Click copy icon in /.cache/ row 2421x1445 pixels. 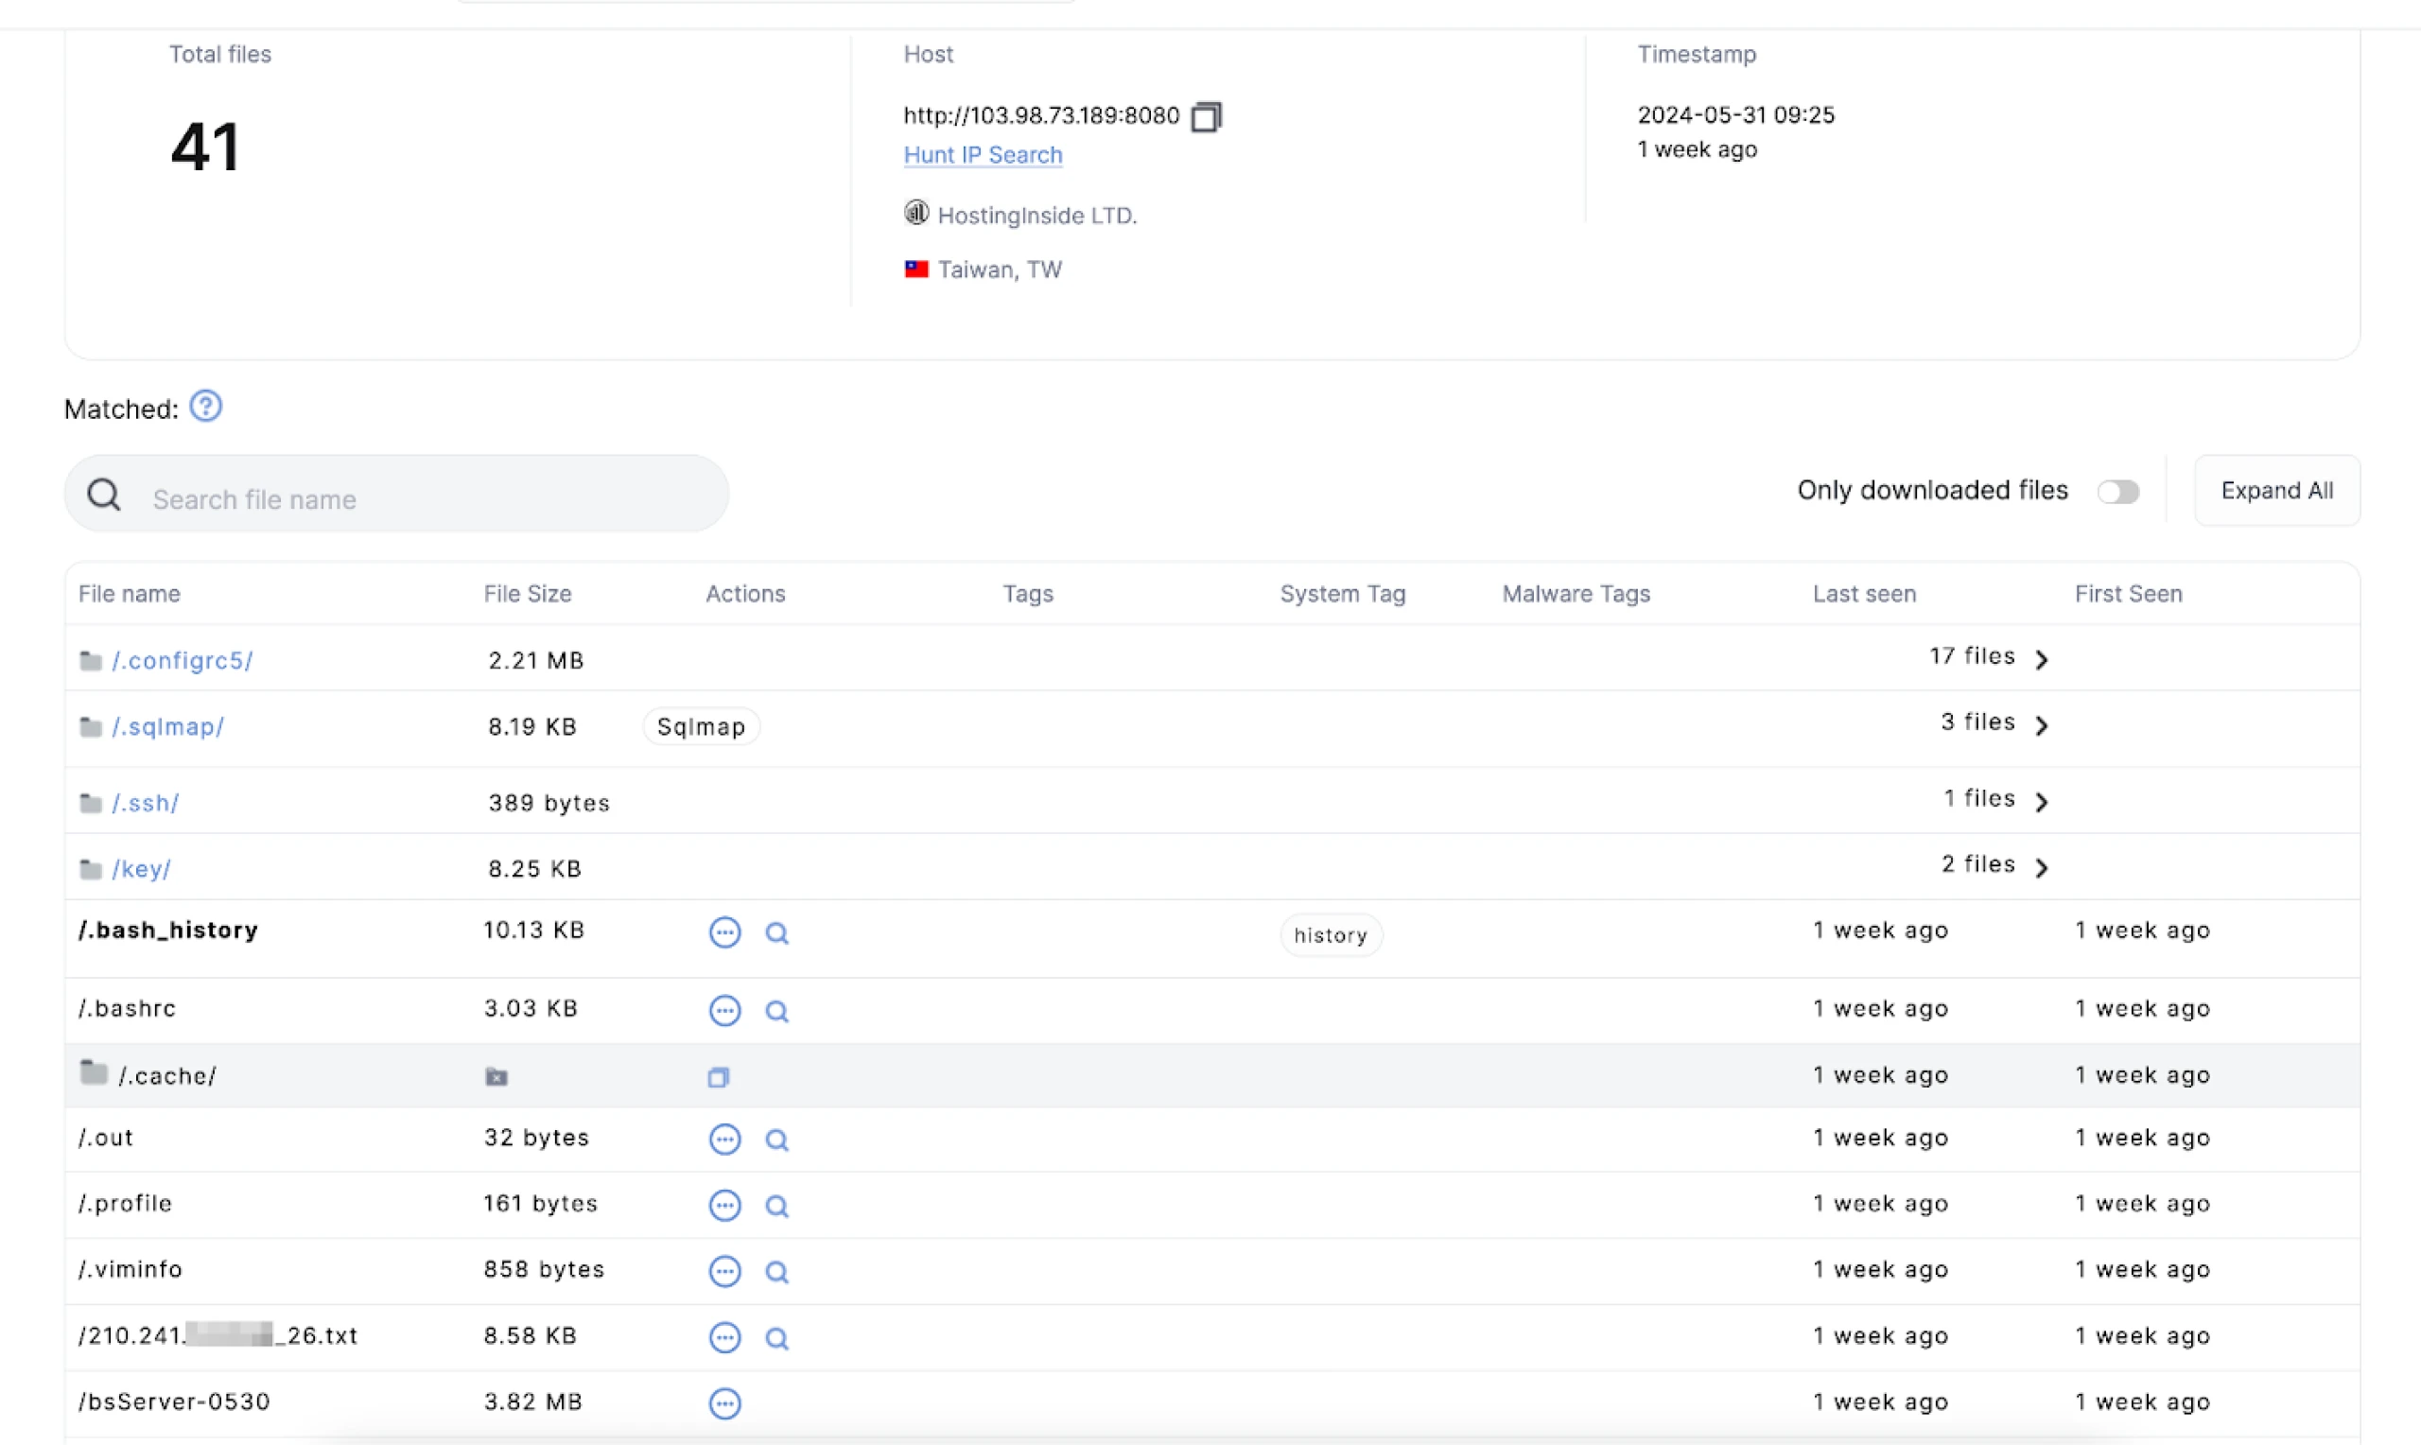click(x=719, y=1077)
